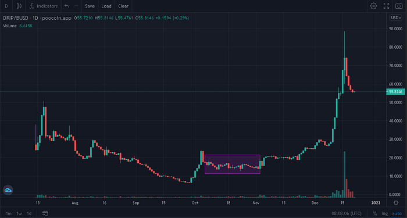Open timezone menu at 08:08:06 (UTC)
This screenshot has width=407, height=218.
coord(347,213)
